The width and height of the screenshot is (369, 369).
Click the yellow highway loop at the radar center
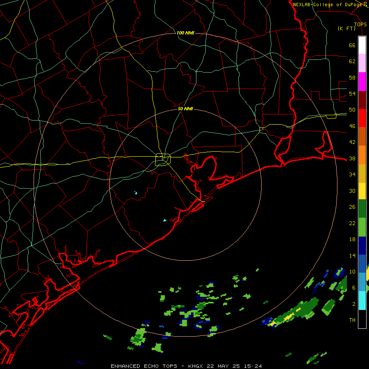click(x=163, y=159)
